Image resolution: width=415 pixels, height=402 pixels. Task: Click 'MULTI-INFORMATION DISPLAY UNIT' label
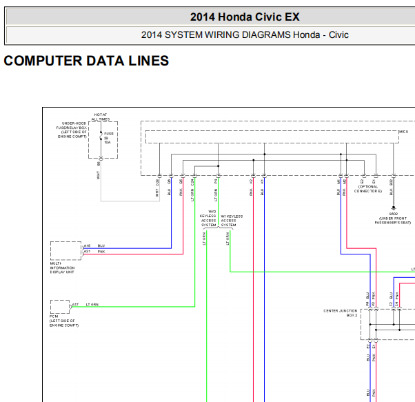coord(62,268)
